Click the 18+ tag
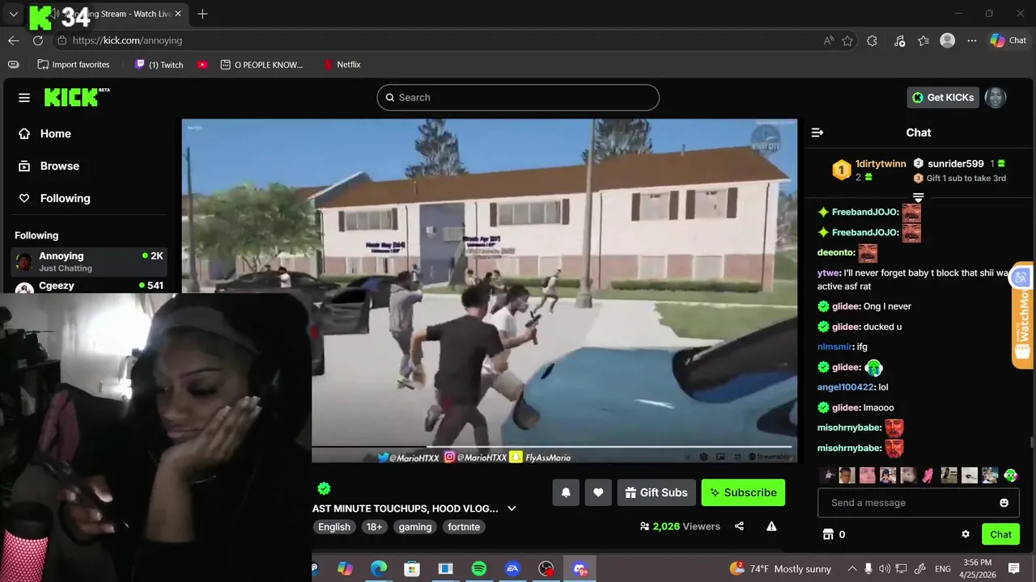Screen dimensions: 1036x582 pyautogui.click(x=374, y=527)
